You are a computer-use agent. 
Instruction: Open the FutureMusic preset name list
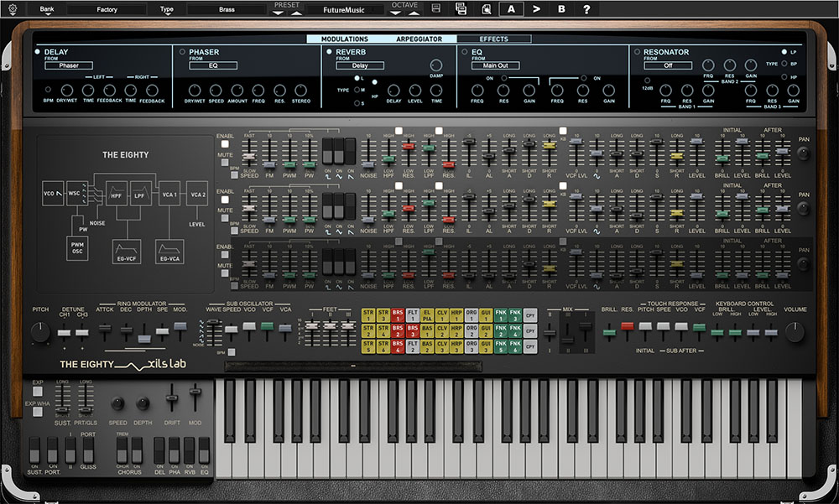tap(344, 9)
